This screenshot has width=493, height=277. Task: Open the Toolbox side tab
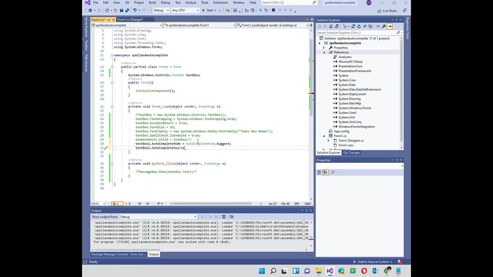click(86, 45)
